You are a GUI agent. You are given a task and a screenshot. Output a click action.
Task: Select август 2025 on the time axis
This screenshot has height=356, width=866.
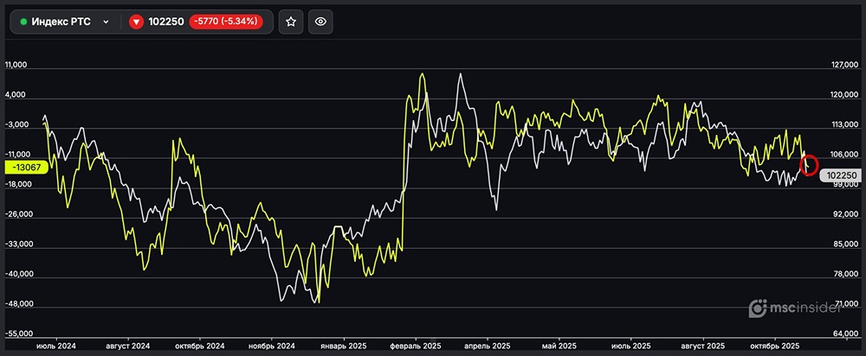pos(702,346)
